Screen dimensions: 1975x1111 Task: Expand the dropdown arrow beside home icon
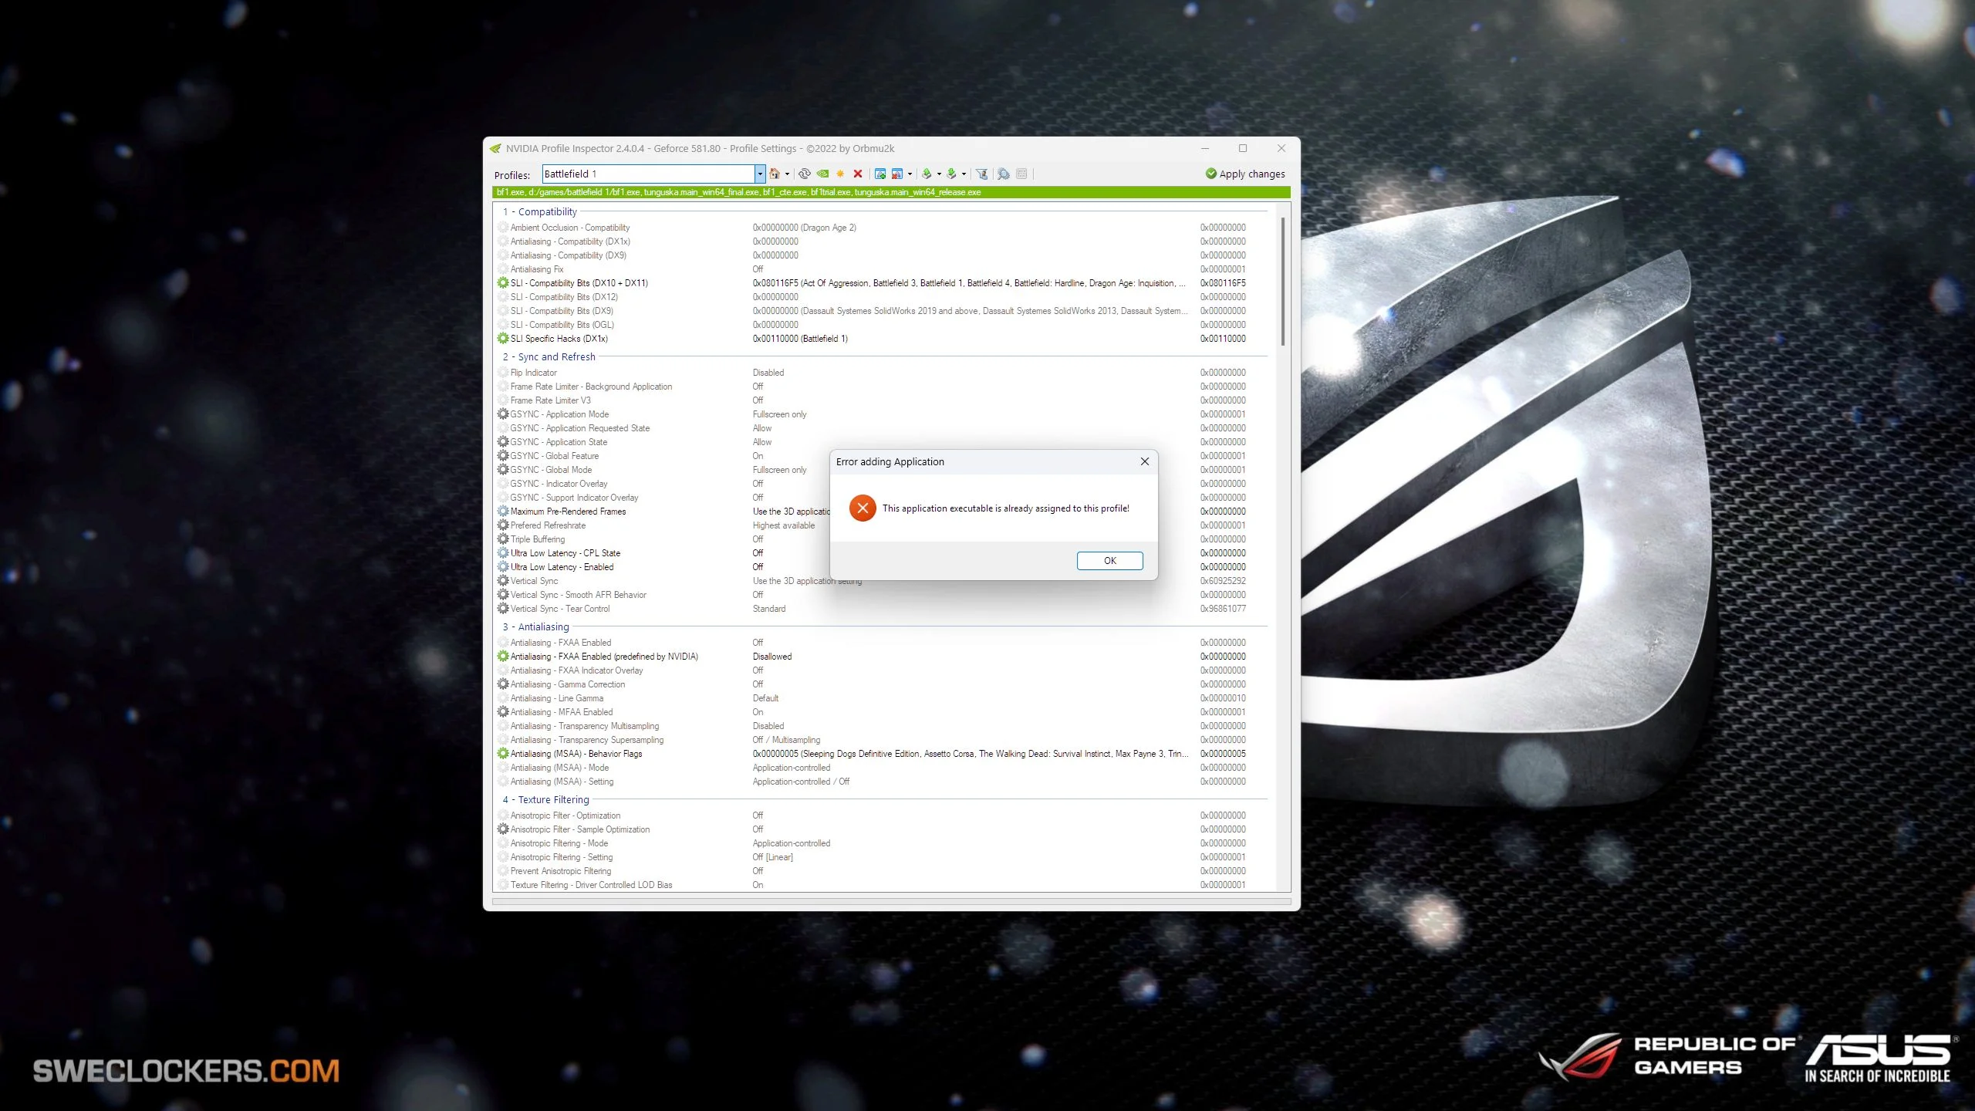(x=787, y=174)
